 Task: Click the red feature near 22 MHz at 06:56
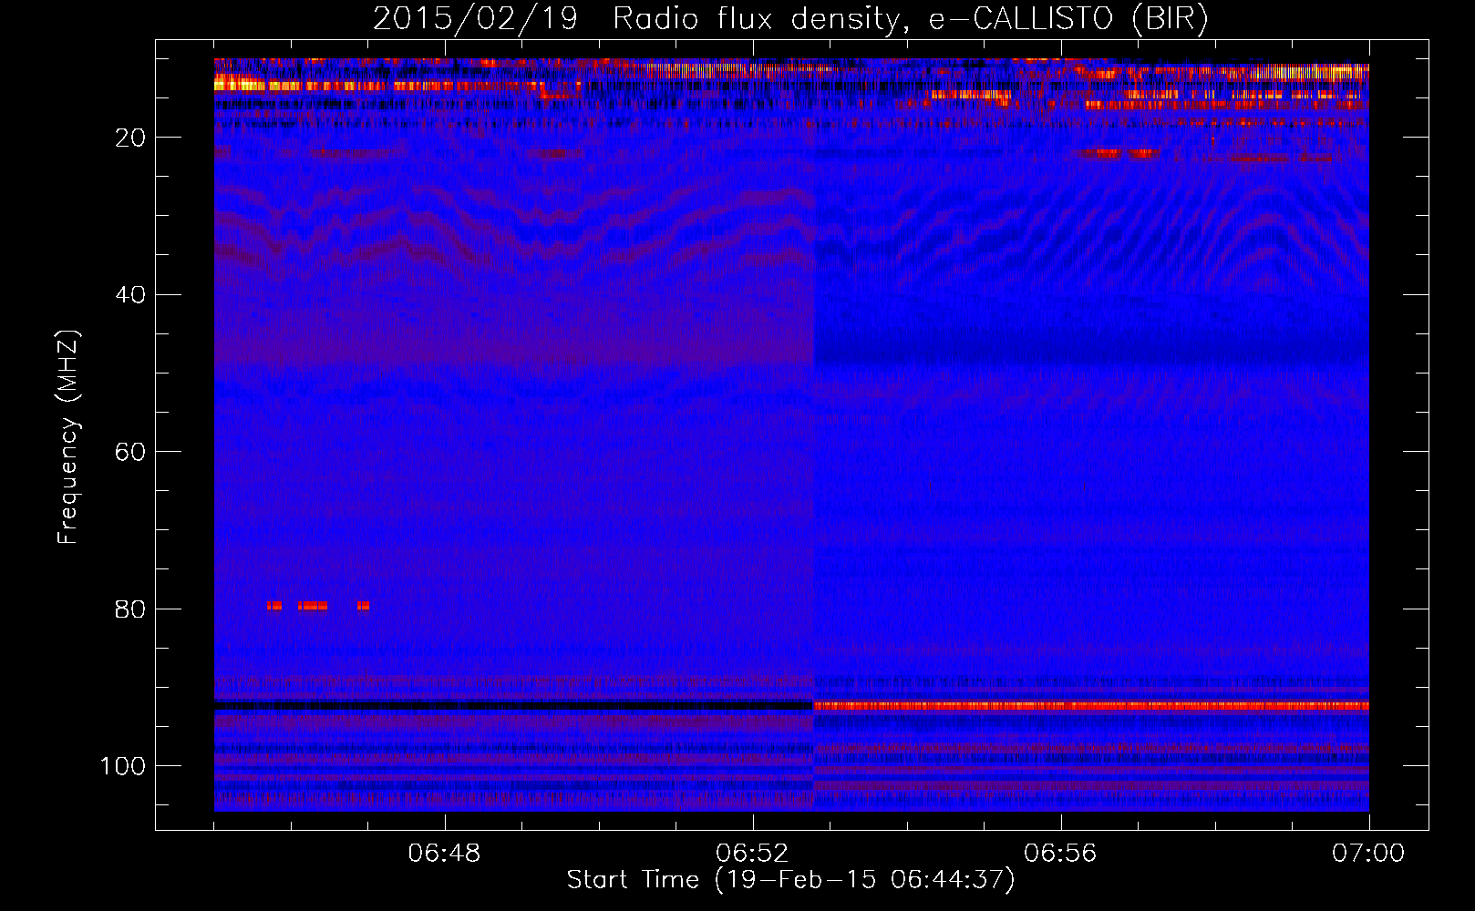click(x=1119, y=154)
